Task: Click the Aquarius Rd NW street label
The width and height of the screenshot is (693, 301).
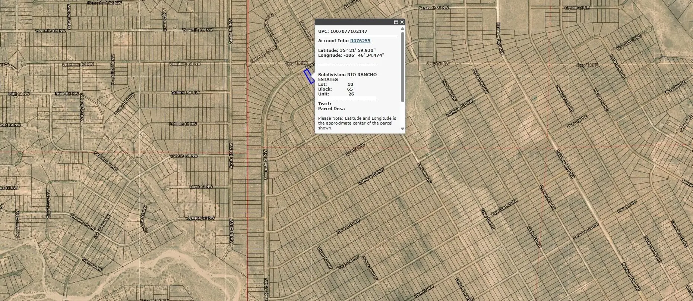Action: coord(504,208)
